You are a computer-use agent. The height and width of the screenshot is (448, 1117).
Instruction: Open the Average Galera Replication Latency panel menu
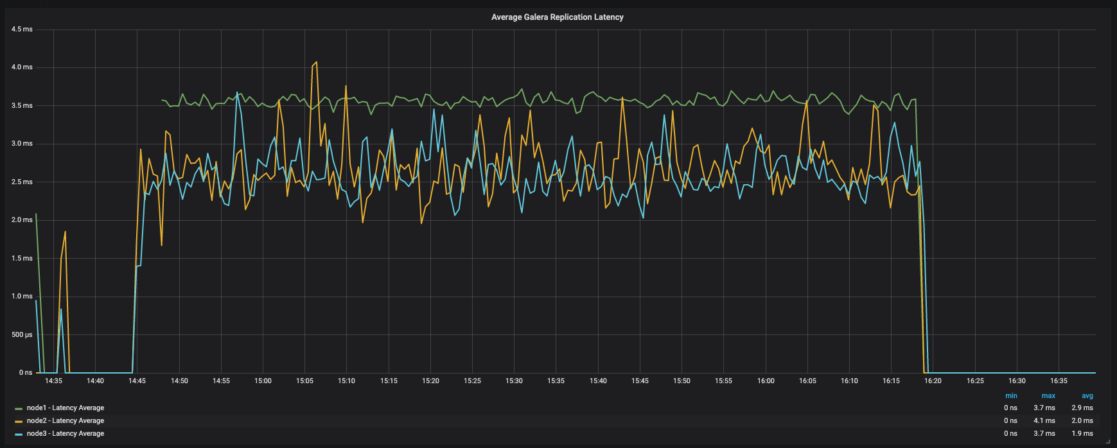[557, 17]
